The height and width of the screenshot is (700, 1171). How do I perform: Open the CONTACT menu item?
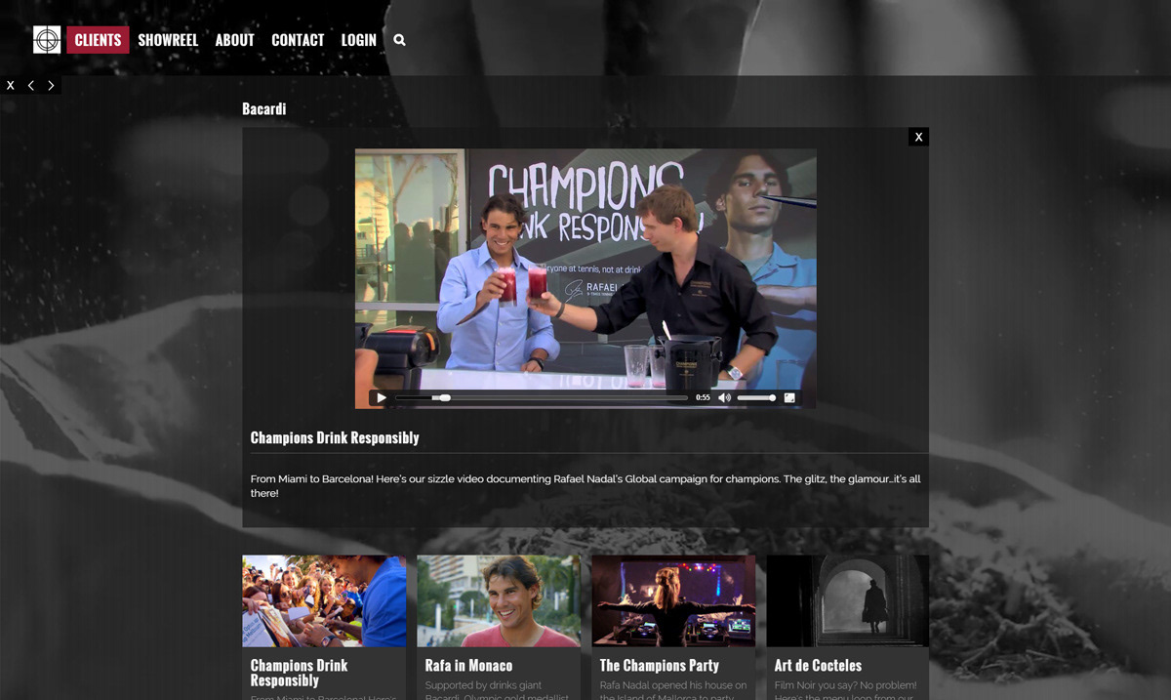(x=298, y=40)
